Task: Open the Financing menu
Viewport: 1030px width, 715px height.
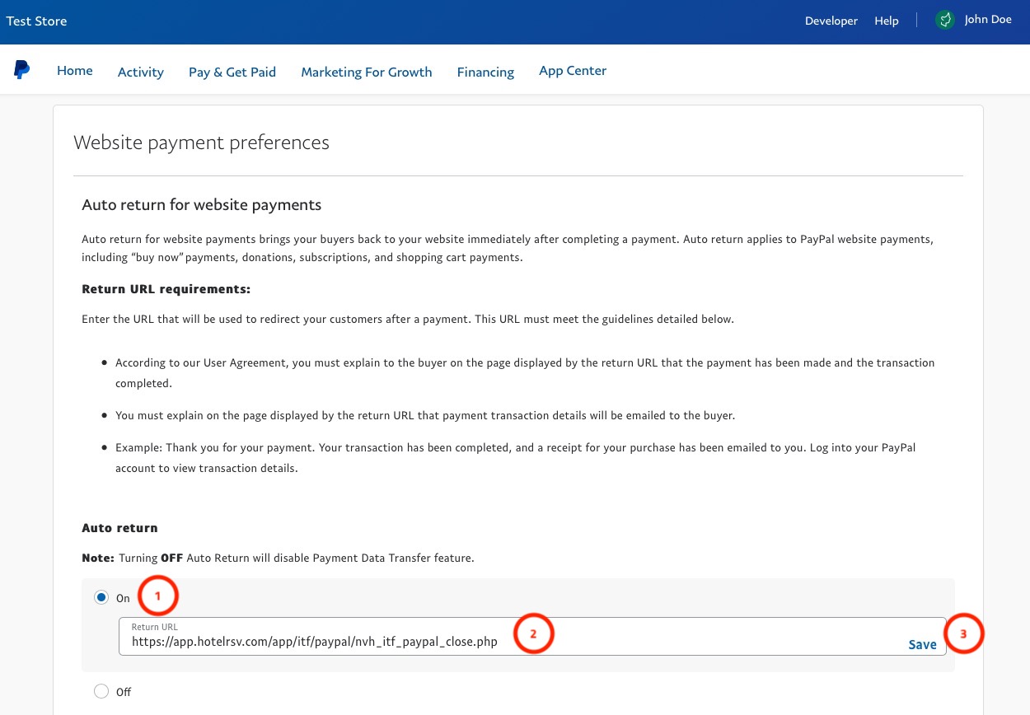Action: click(x=485, y=72)
